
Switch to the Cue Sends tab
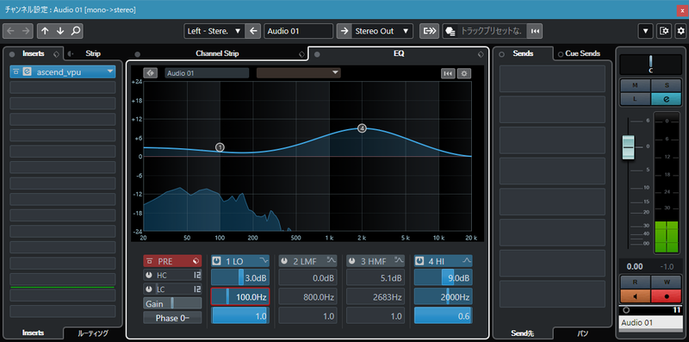point(582,53)
